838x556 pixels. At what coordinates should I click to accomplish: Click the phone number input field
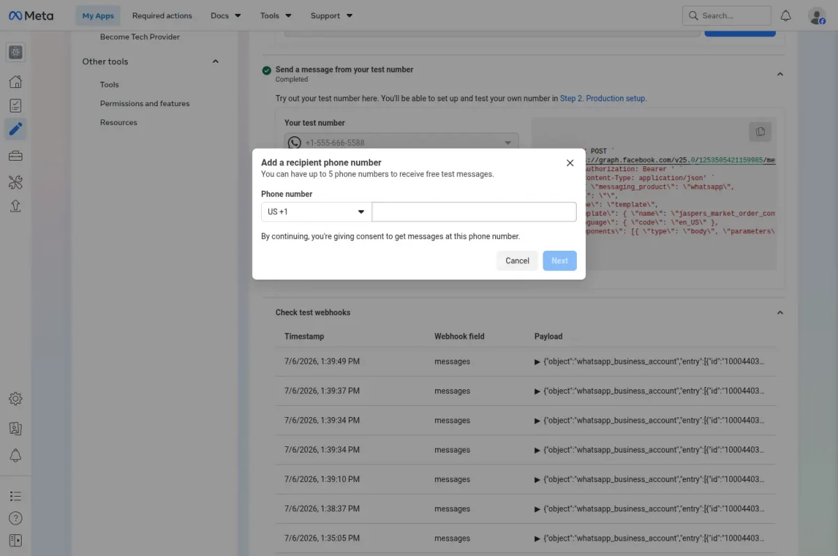[x=474, y=212]
